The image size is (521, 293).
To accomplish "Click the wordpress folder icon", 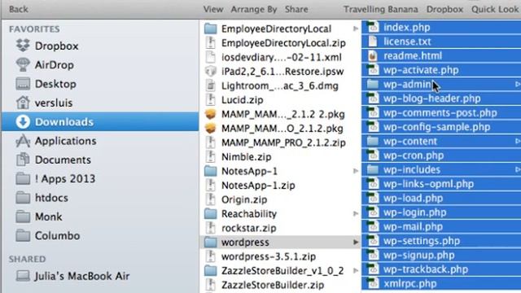I will pyautogui.click(x=211, y=243).
